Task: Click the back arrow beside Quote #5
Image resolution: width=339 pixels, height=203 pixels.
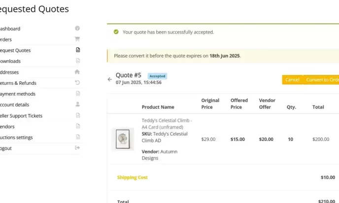Action: (109, 79)
